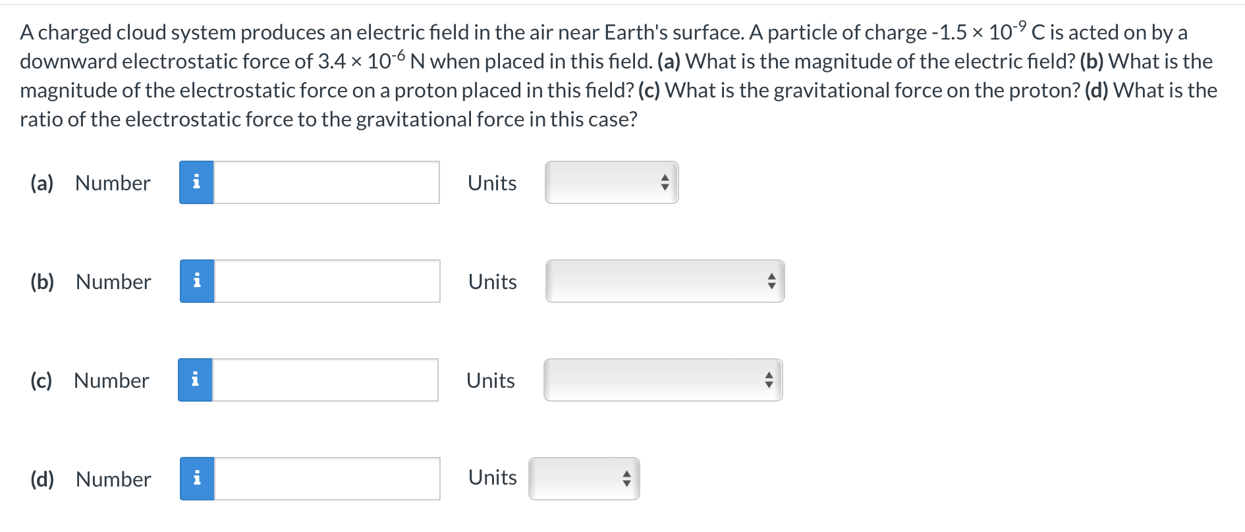
Task: Open the Units dropdown for part (c)
Action: click(662, 379)
